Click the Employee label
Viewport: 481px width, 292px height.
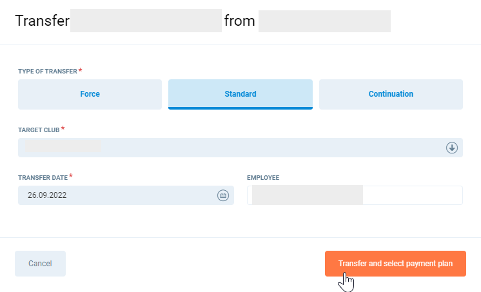click(263, 178)
